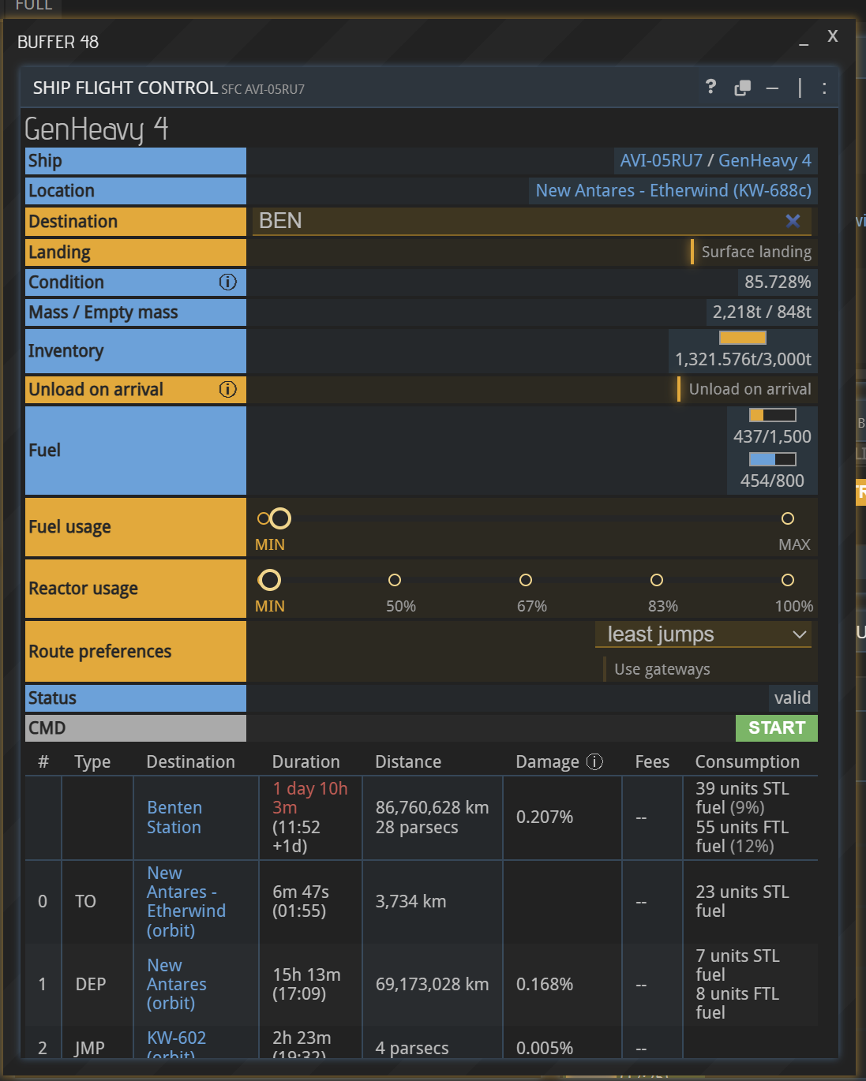Click the pop-out window icon in header
The height and width of the screenshot is (1081, 866).
coord(742,88)
